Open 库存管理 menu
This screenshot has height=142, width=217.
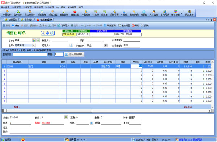click(x=38, y=7)
